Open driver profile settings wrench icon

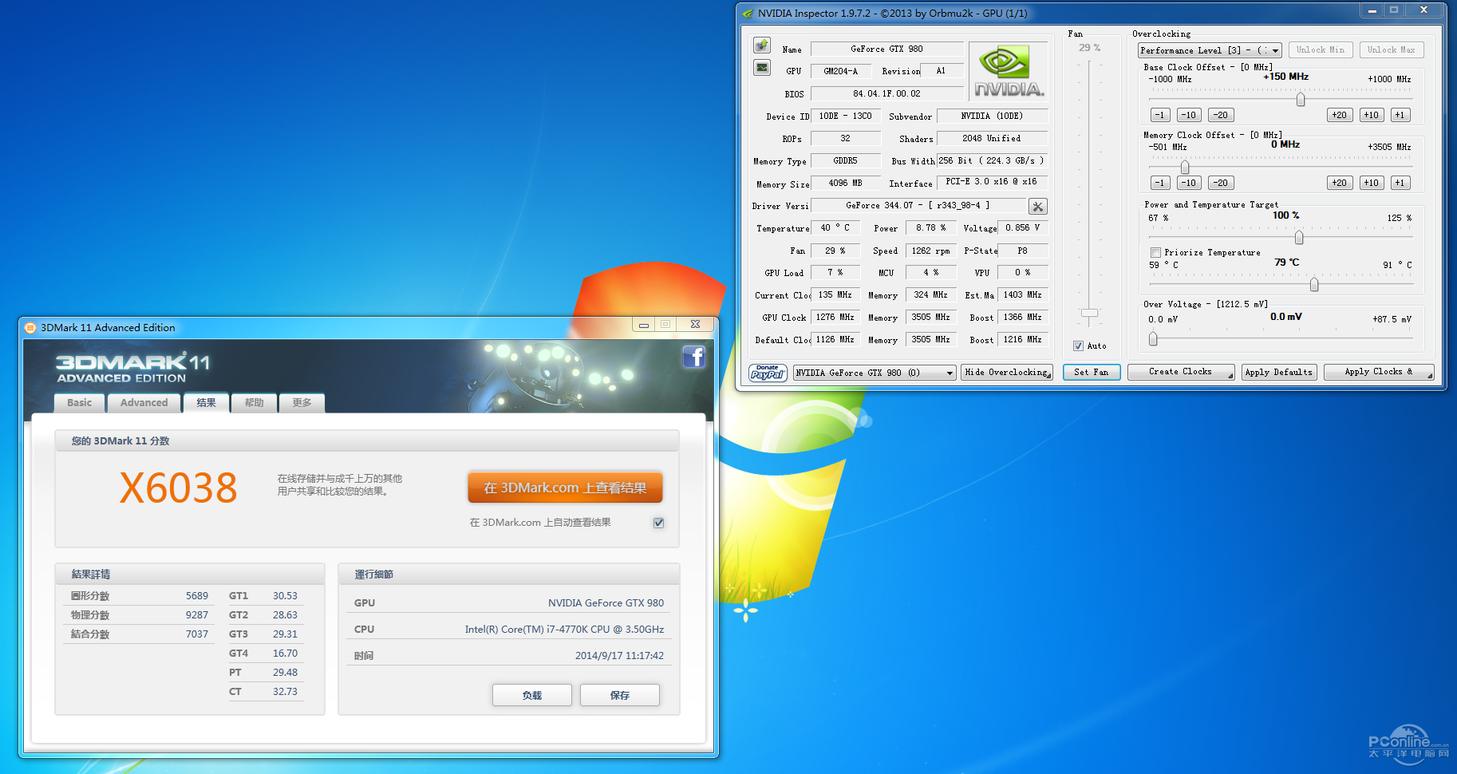(1037, 207)
